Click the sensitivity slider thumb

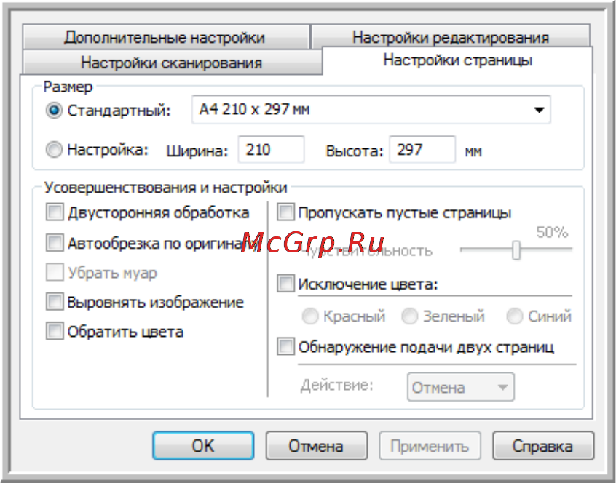click(x=516, y=250)
